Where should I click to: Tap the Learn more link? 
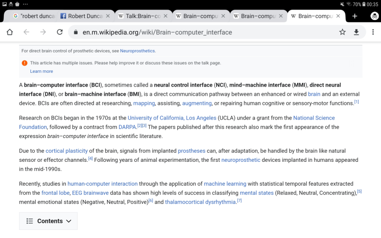41,71
